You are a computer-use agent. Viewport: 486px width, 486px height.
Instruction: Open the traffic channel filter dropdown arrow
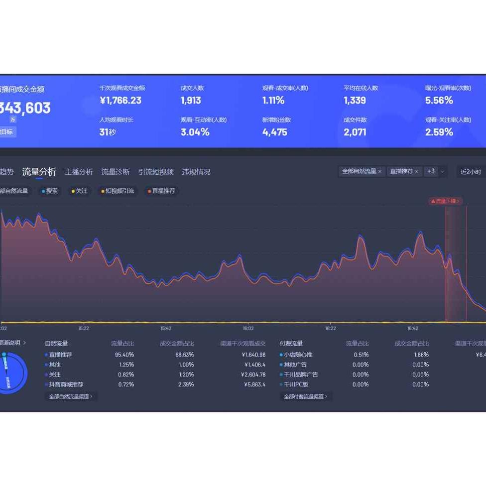(443, 172)
